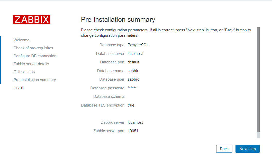Click the Install step in sidebar
The image size is (272, 163).
coord(19,88)
